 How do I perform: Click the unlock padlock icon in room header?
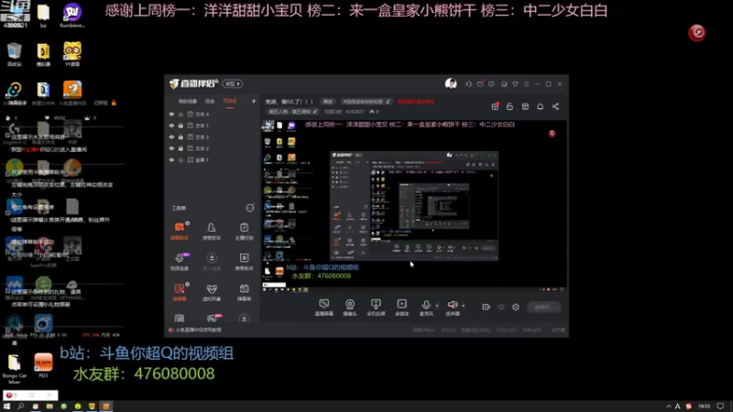(509, 106)
